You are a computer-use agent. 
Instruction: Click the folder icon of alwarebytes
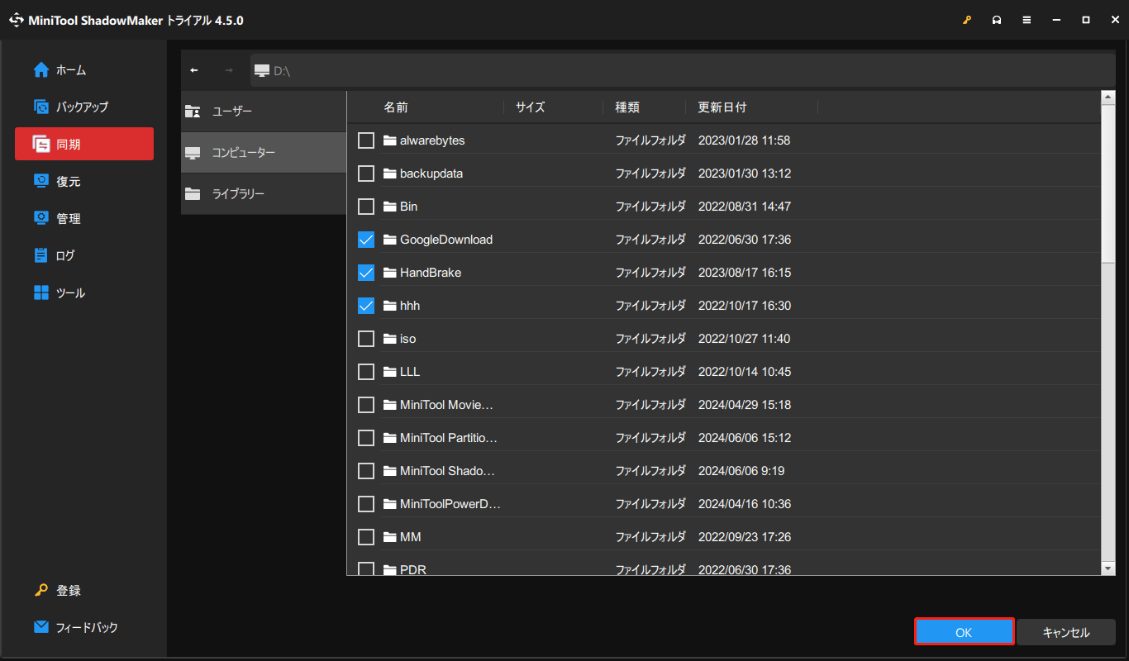click(390, 140)
